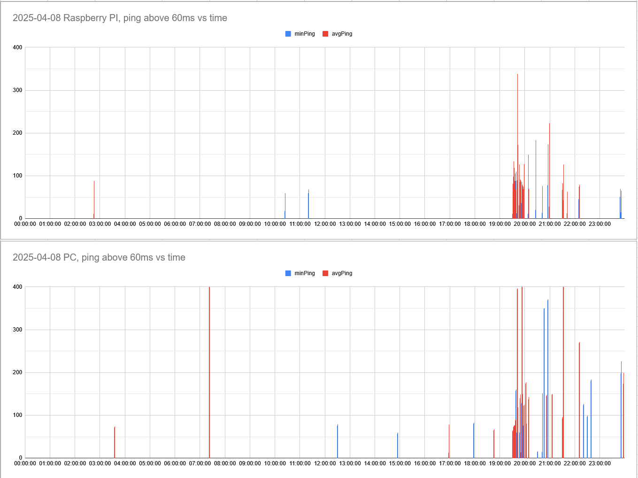The width and height of the screenshot is (638, 478).
Task: Select the avgPing legend label in Raspberry PI chart
Action: (342, 34)
